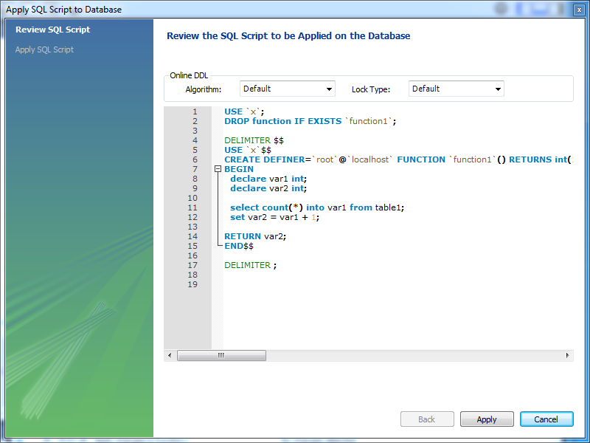Click the first DELIMITER $$ line
The height and width of the screenshot is (443, 590).
pos(254,140)
